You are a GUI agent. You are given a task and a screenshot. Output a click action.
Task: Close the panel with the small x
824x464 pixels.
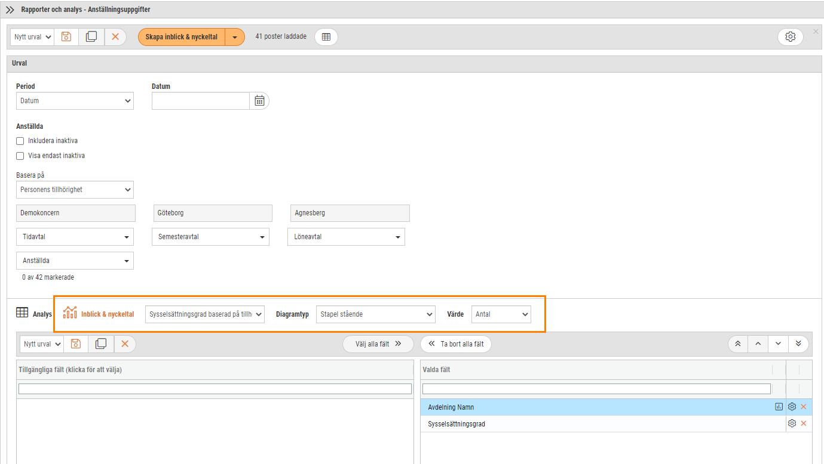[x=816, y=31]
